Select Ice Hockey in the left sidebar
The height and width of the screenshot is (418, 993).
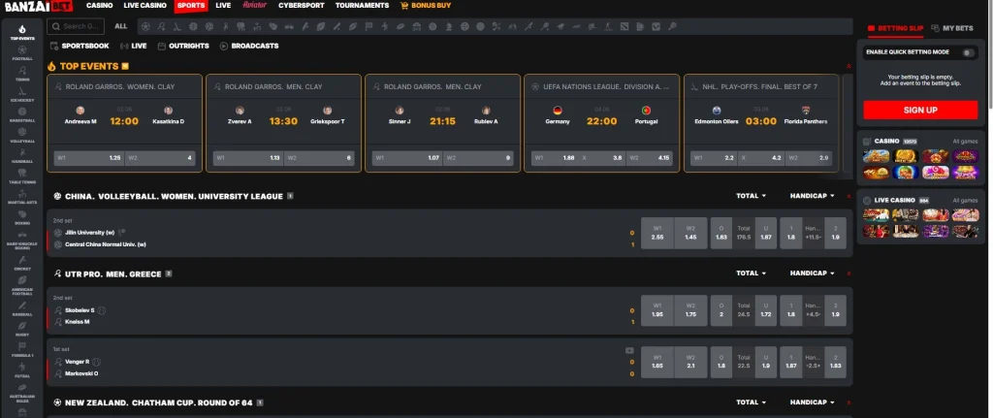coord(22,94)
